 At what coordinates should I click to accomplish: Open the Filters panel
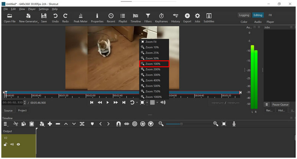[148, 18]
